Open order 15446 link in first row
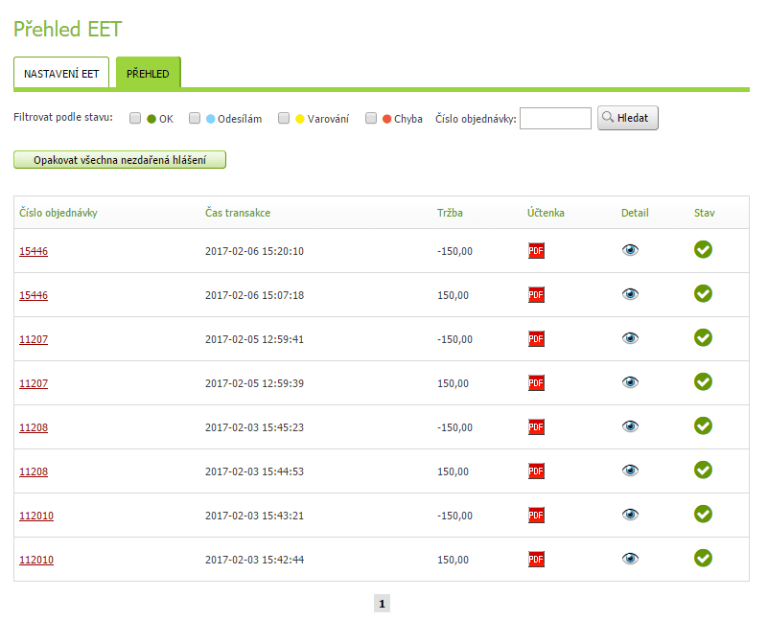 coord(34,251)
